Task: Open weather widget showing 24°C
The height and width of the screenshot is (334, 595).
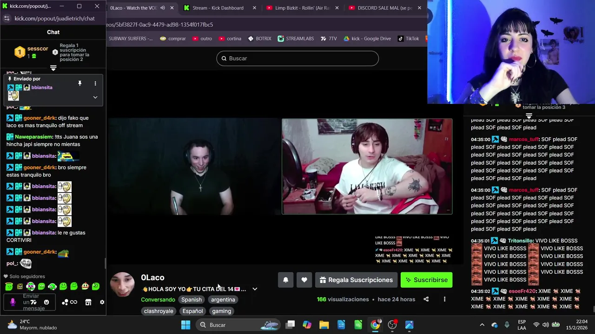Action: (x=33, y=325)
